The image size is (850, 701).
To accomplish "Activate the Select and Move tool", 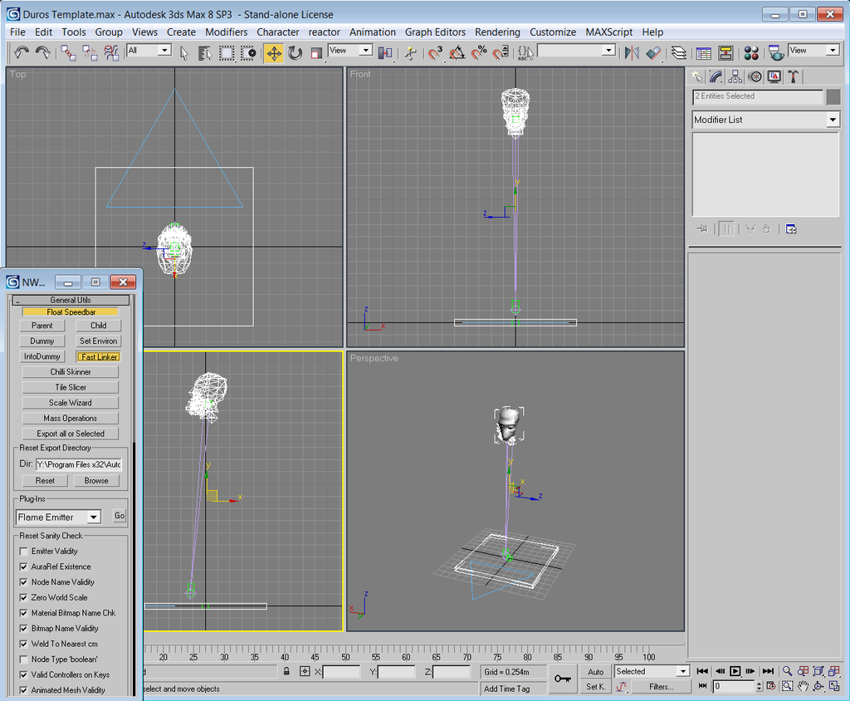I will [274, 52].
